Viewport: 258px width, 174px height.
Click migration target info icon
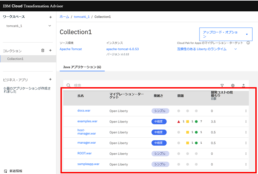248,43
